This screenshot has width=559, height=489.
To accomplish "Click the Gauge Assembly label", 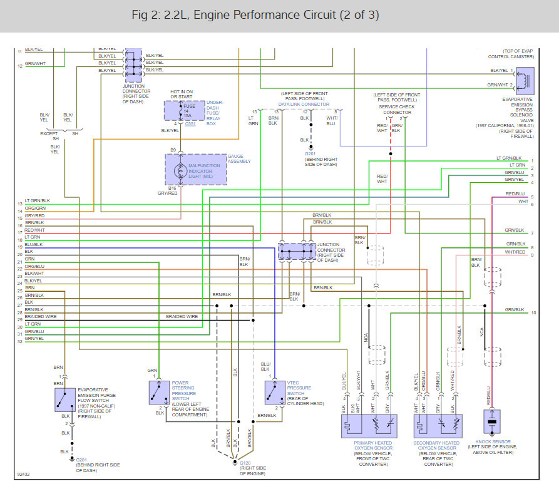I will click(239, 158).
